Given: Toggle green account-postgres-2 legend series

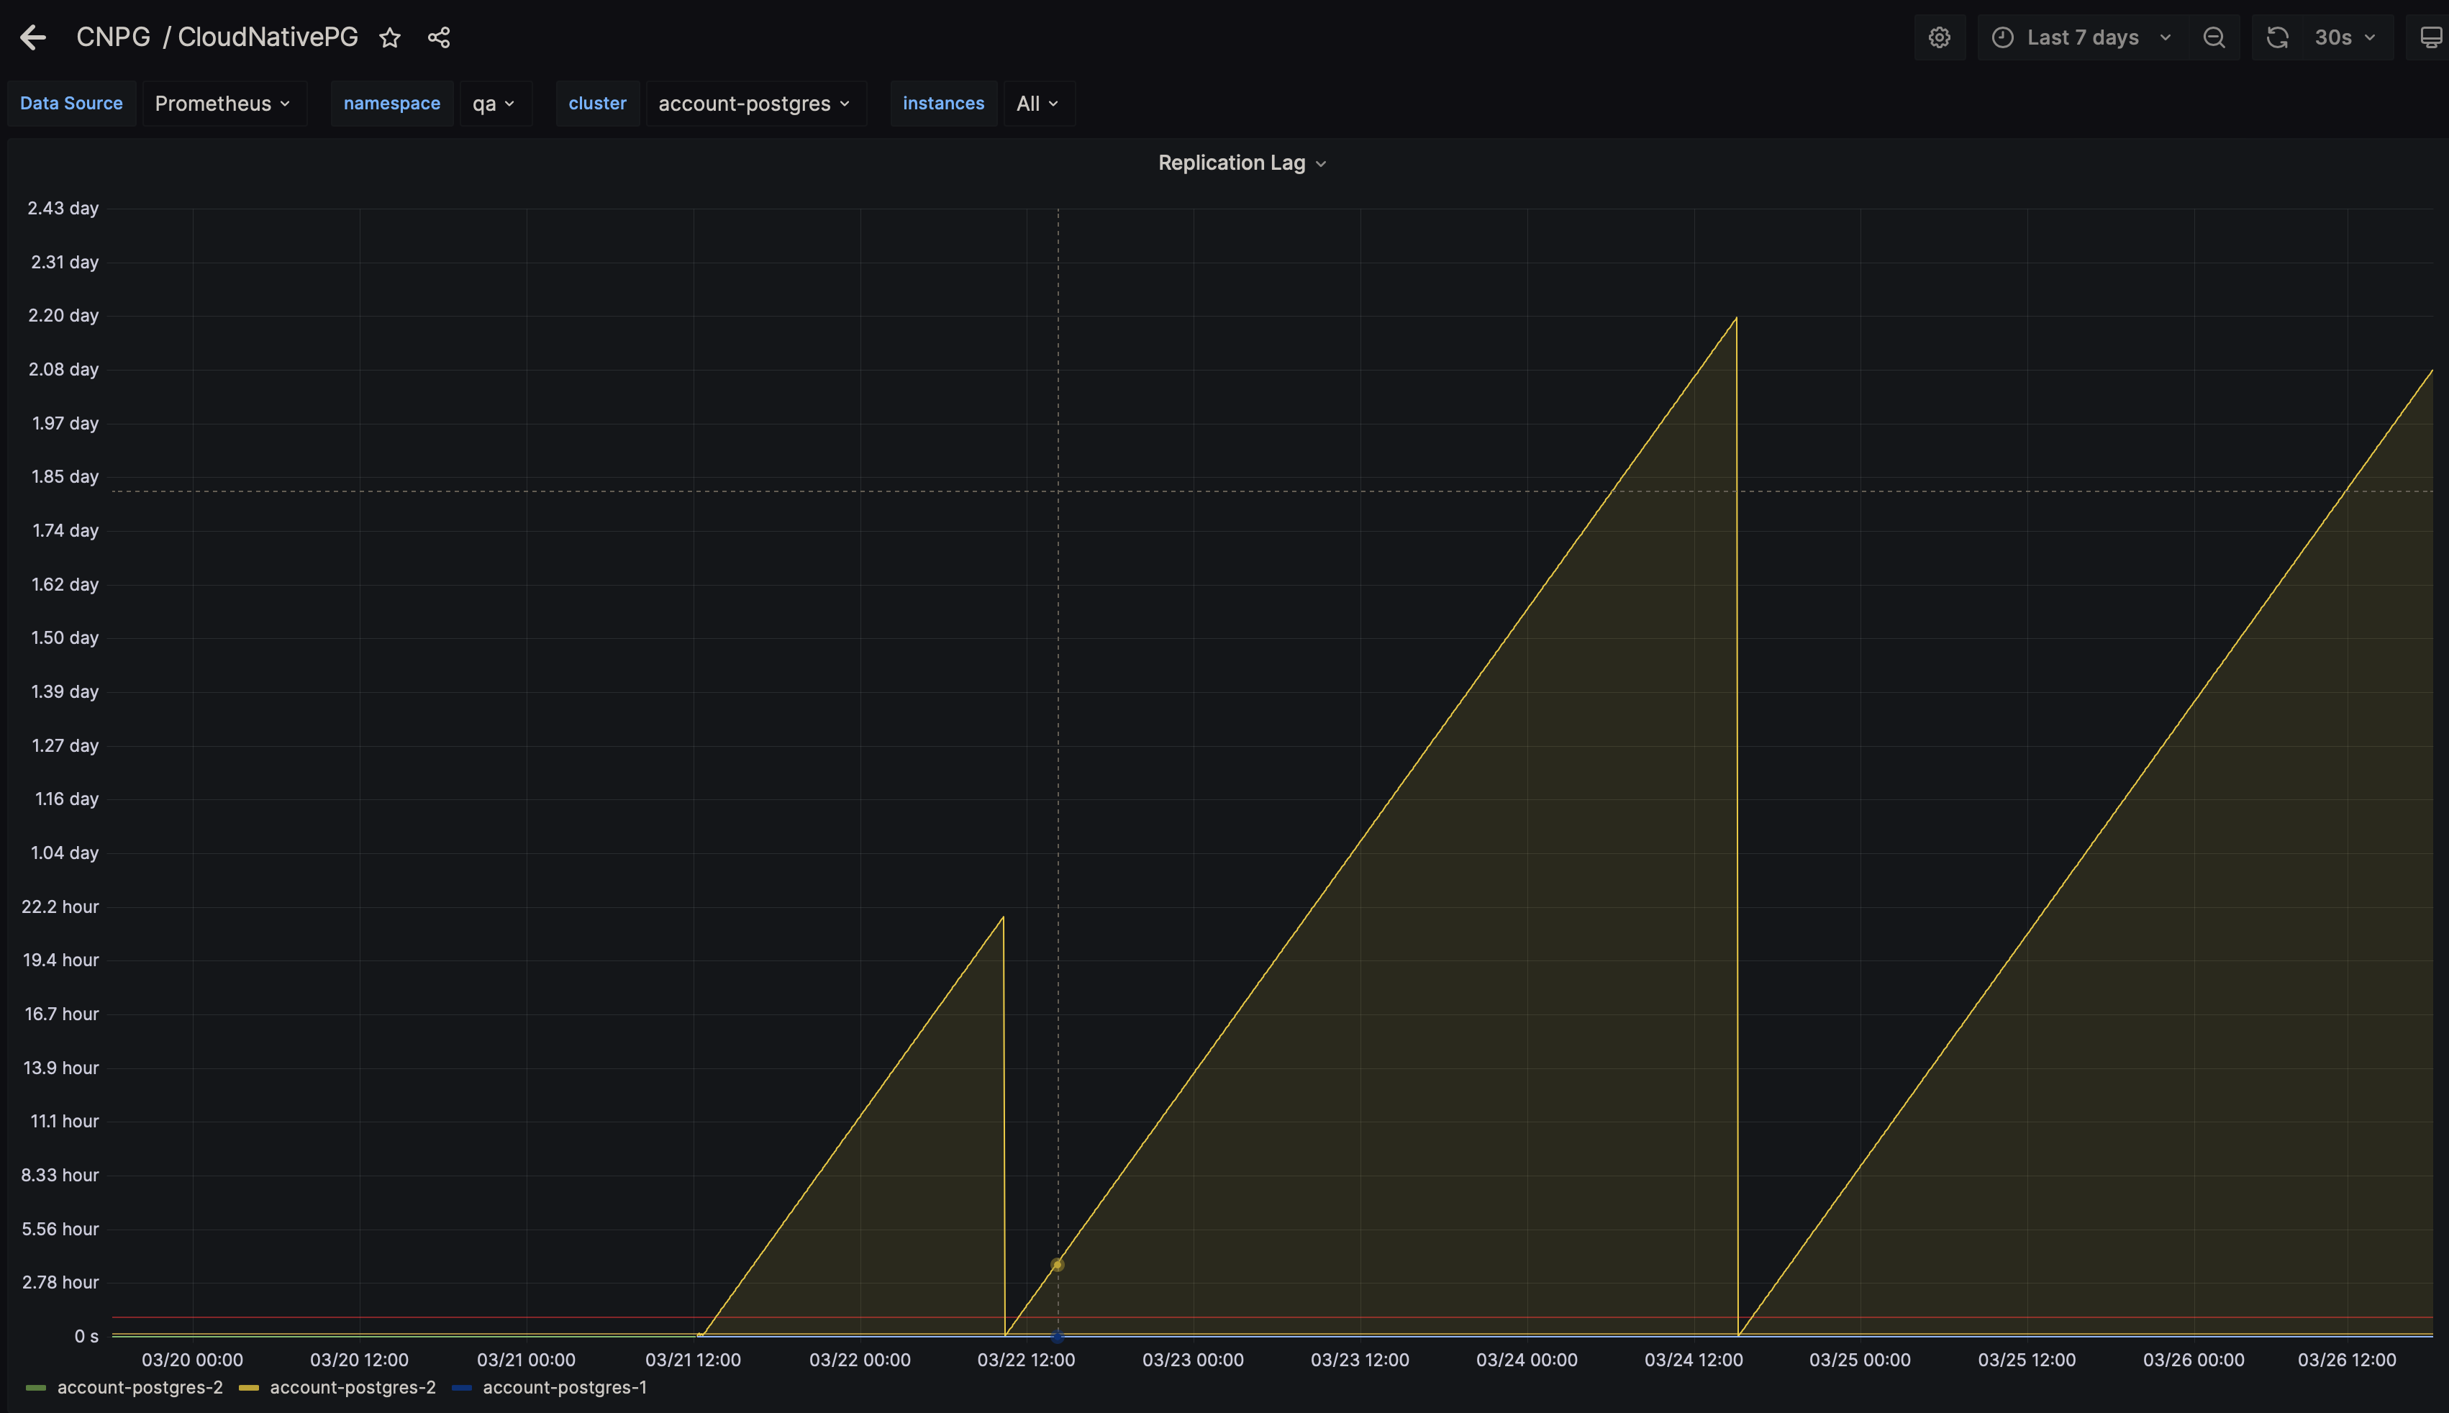Looking at the screenshot, I should click(x=140, y=1387).
